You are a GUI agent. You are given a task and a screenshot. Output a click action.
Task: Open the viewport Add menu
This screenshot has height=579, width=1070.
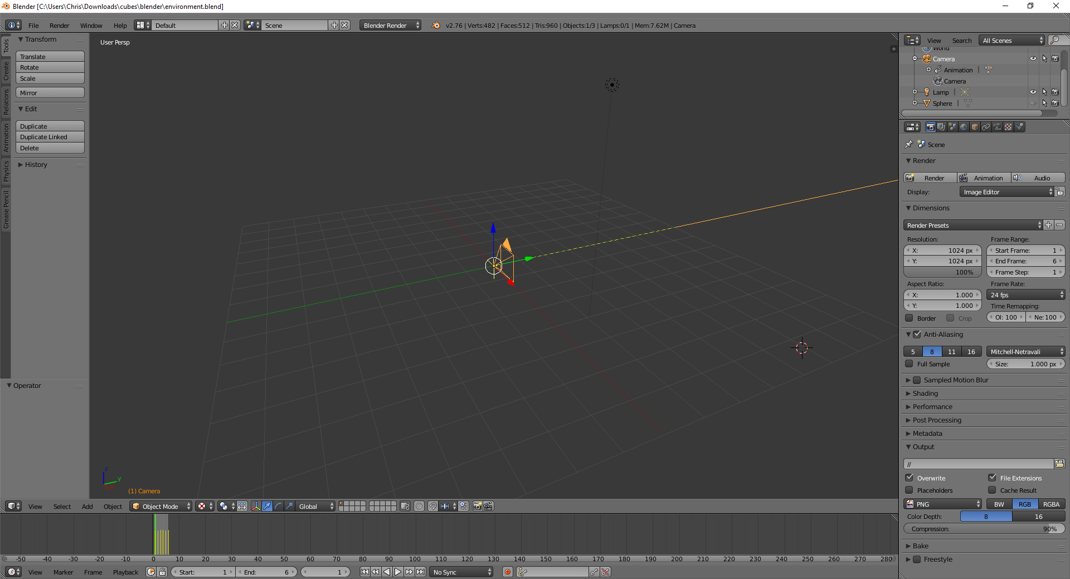(87, 507)
